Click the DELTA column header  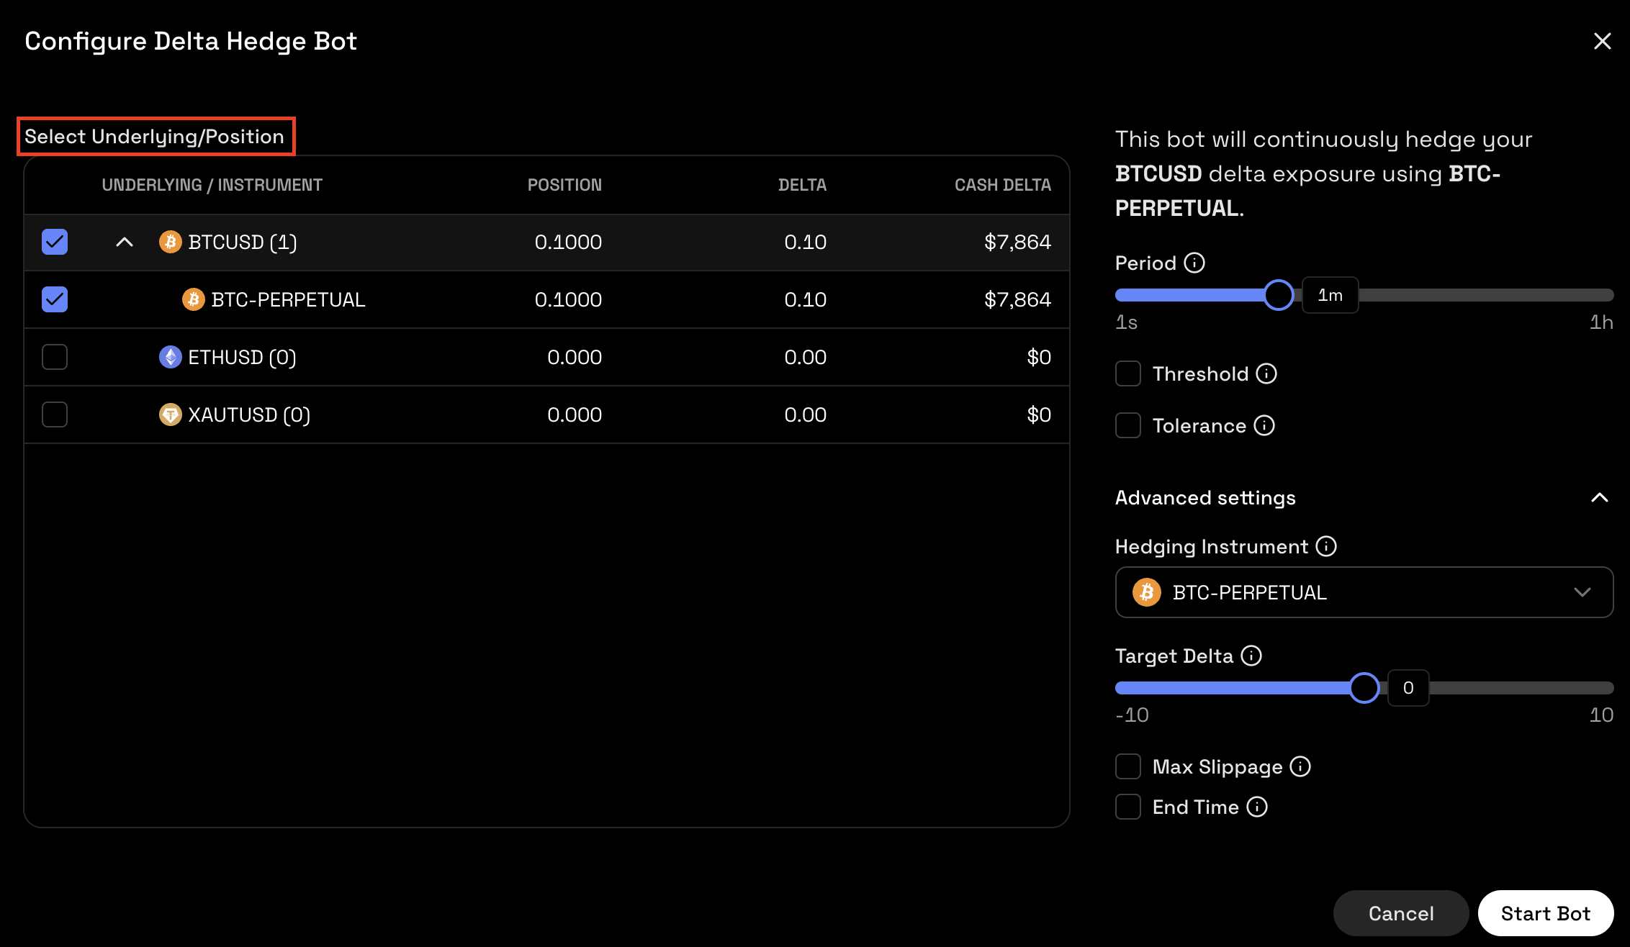[x=802, y=185]
